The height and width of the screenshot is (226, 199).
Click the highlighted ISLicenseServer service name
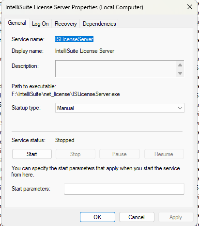coord(74,39)
